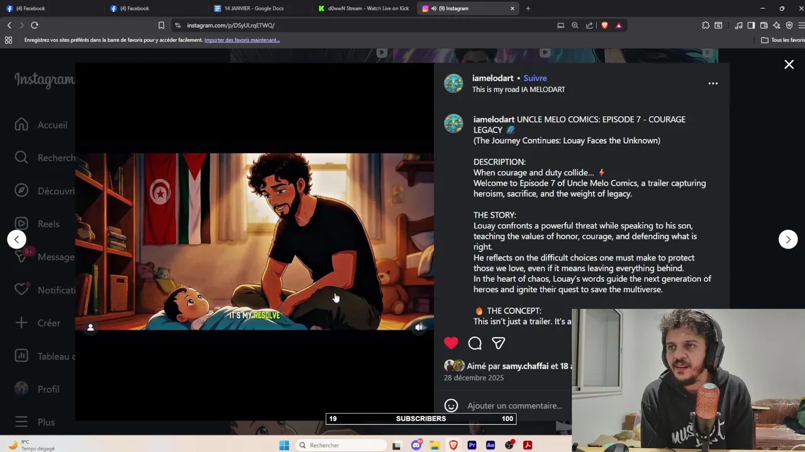The width and height of the screenshot is (805, 452).
Task: Open the Brave Wallet icon
Action: click(x=763, y=25)
